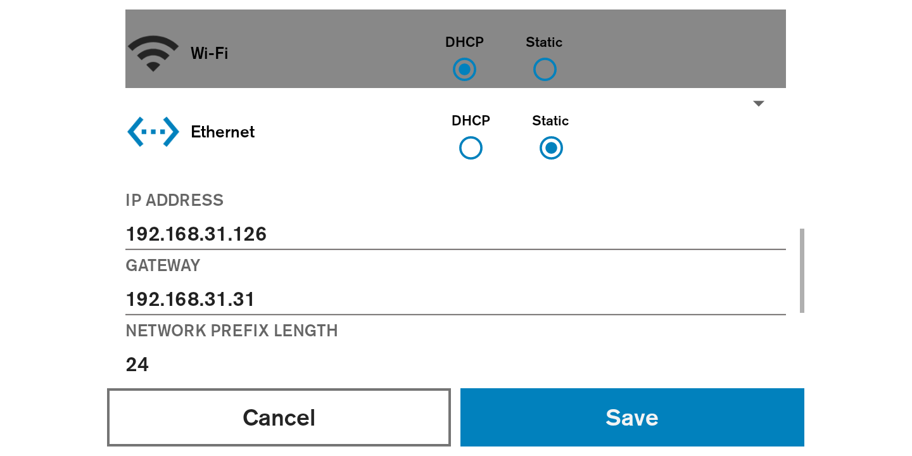Select the Ethernet row label
The width and height of the screenshot is (912, 456).
[223, 132]
